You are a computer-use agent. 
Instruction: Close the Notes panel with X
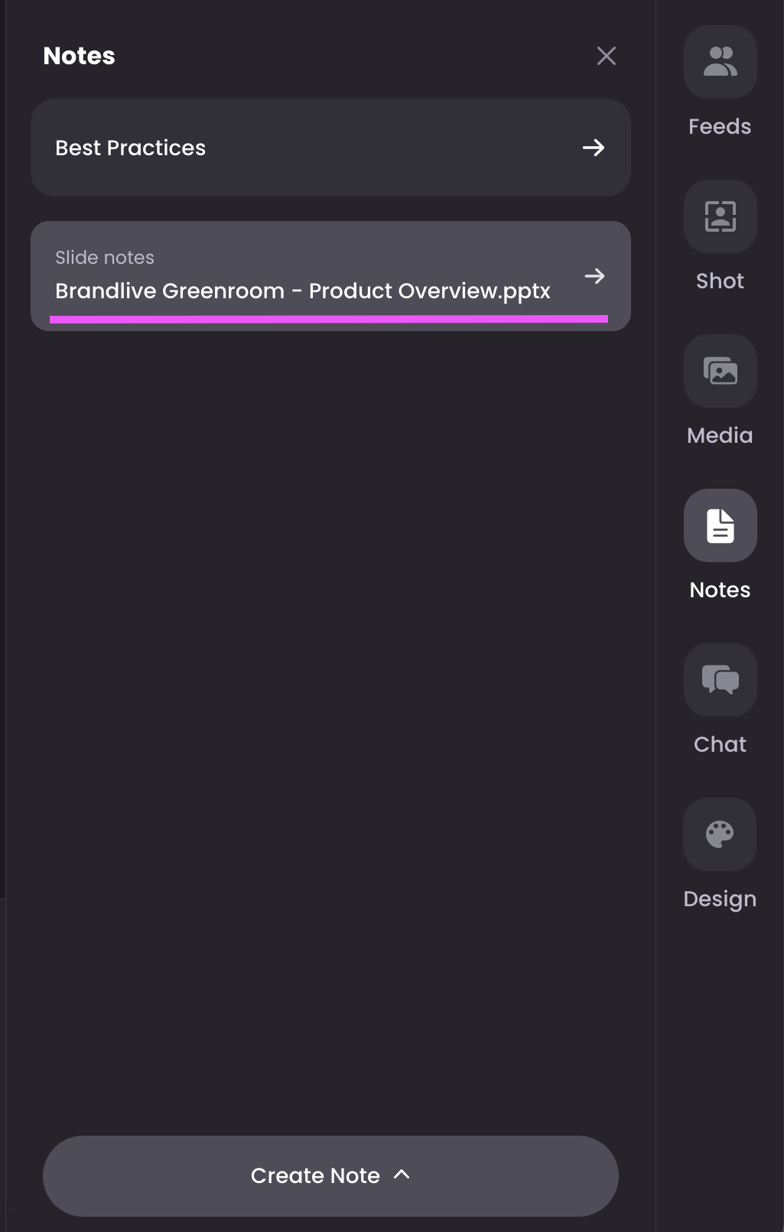(607, 56)
